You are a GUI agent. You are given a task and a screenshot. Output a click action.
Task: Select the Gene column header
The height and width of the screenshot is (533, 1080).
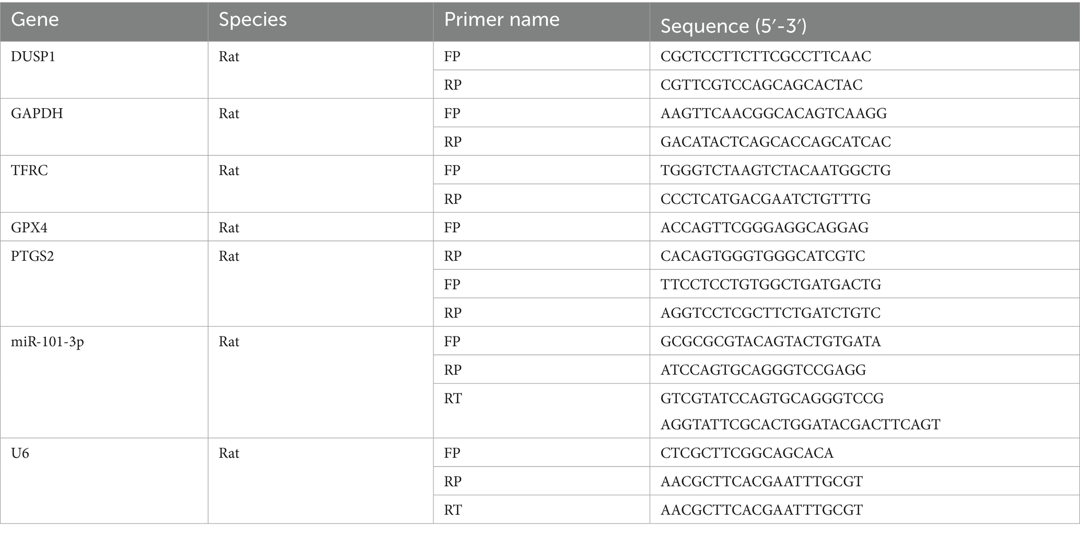[x=104, y=21]
